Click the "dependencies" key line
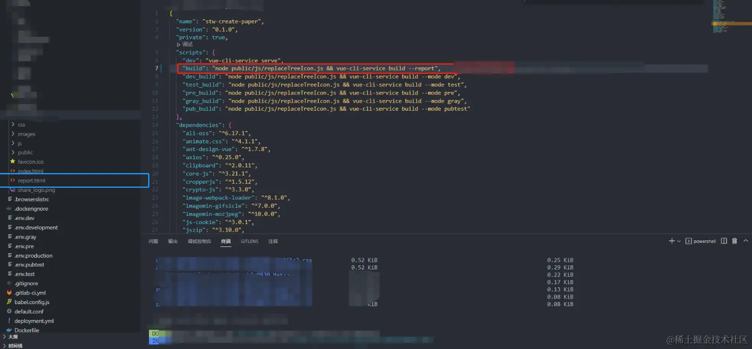This screenshot has height=349, width=752. [x=204, y=125]
